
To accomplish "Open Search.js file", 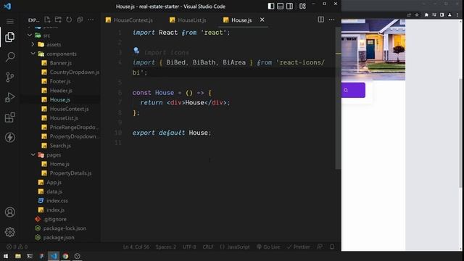I will pyautogui.click(x=60, y=146).
